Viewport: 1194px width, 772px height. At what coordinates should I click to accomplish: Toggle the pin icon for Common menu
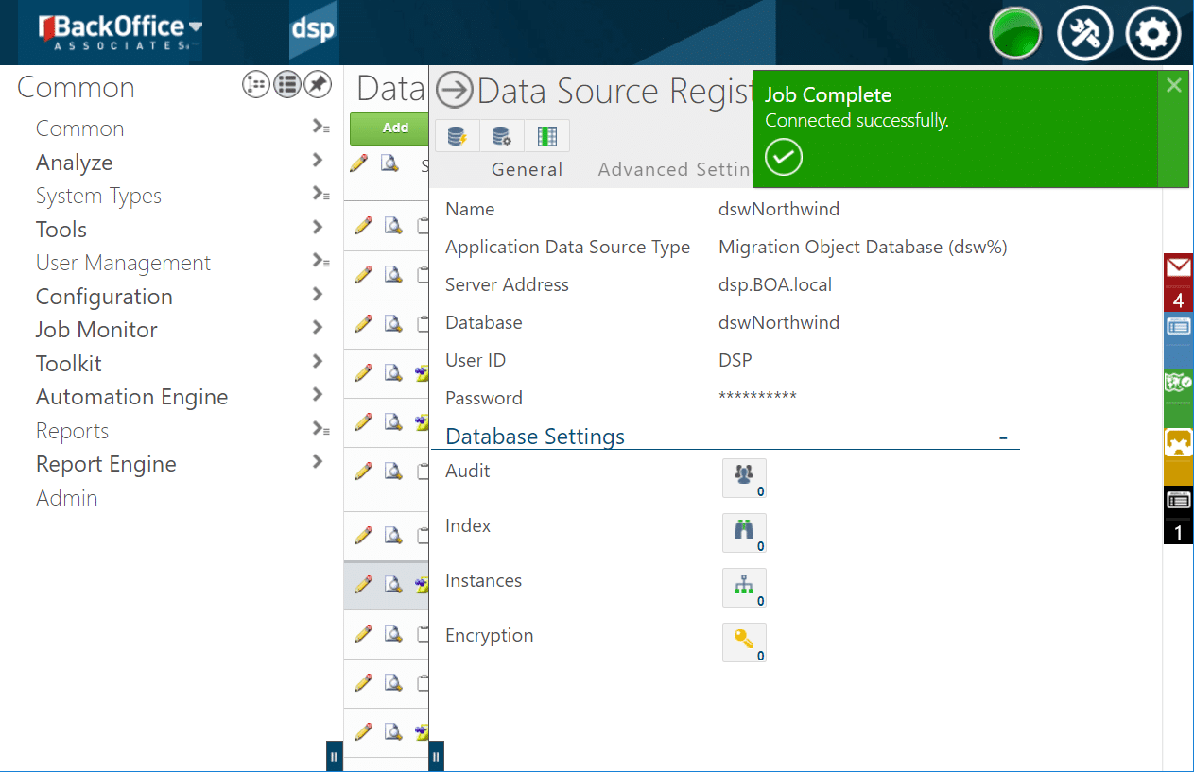tap(318, 85)
